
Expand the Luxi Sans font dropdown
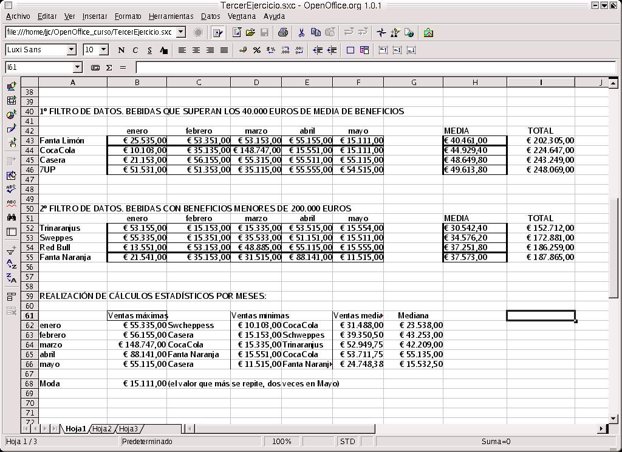pos(72,50)
